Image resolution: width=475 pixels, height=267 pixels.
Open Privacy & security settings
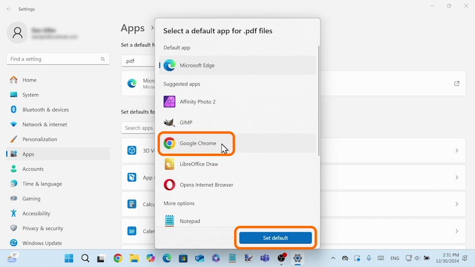58,228
